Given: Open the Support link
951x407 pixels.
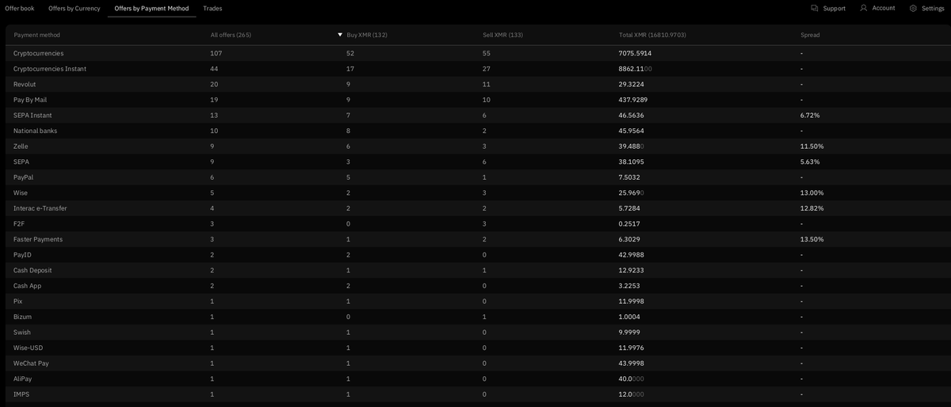Looking at the screenshot, I should tap(835, 8).
